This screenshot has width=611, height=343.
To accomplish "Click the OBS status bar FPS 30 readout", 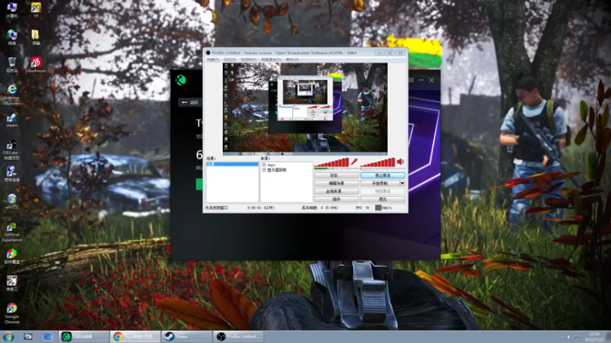I will click(362, 207).
